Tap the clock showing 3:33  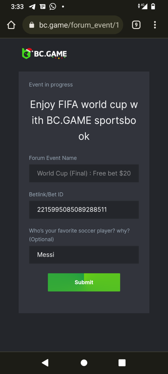coord(17,7)
